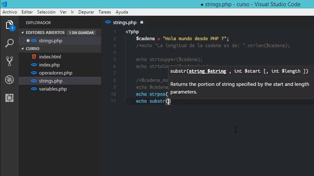Open the Debug view icon
Image resolution: width=314 pixels, height=176 pixels.
pyautogui.click(x=9, y=80)
